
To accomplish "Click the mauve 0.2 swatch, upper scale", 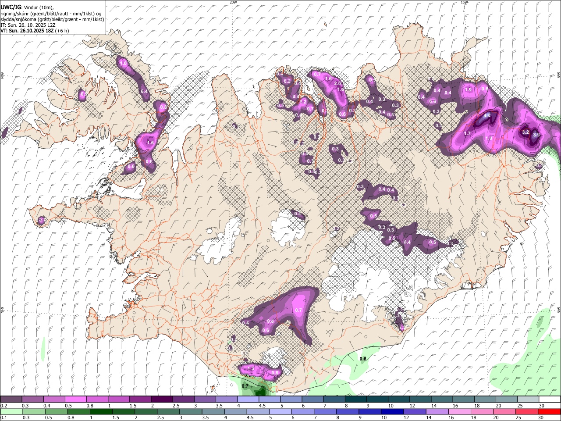I will (x=11, y=400).
